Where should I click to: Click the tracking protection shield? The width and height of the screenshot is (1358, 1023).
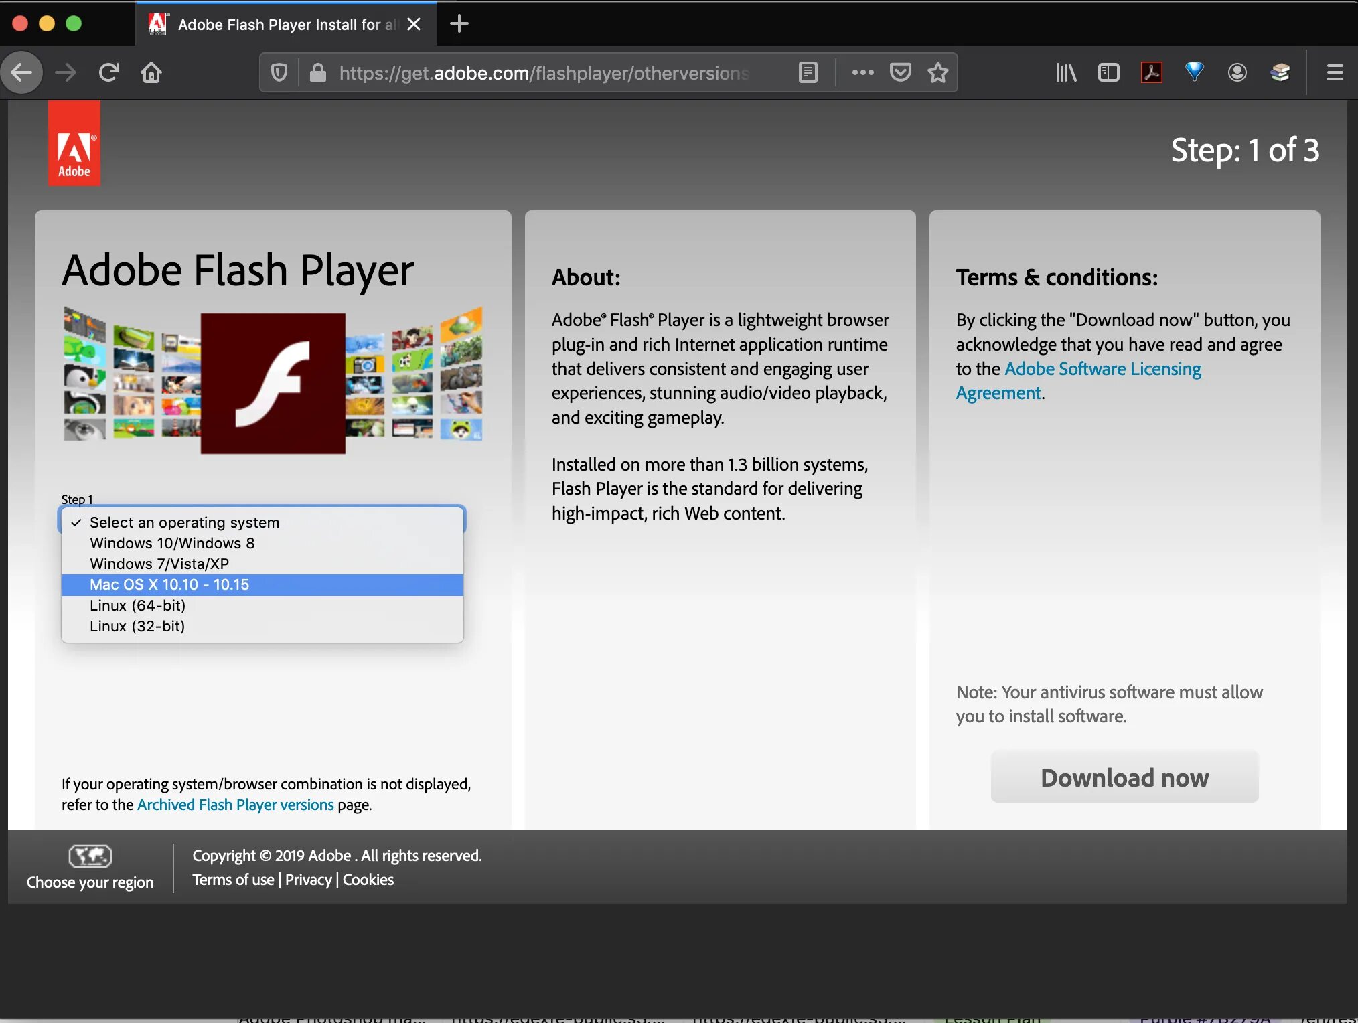tap(279, 72)
